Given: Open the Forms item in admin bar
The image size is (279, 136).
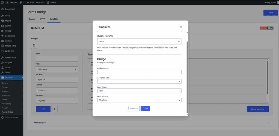Looking at the screenshot, I should [x=51, y=2].
